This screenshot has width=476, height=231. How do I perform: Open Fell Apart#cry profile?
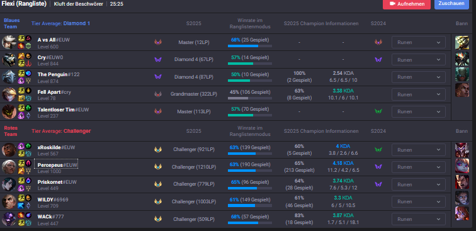tap(54, 92)
